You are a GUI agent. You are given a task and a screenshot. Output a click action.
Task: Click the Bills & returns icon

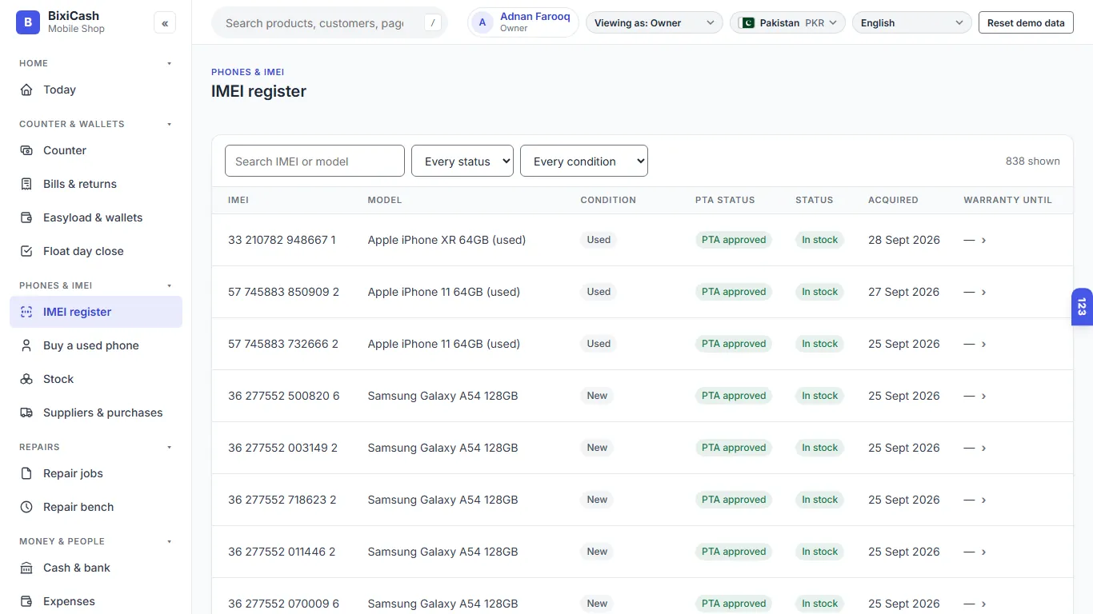(x=26, y=184)
